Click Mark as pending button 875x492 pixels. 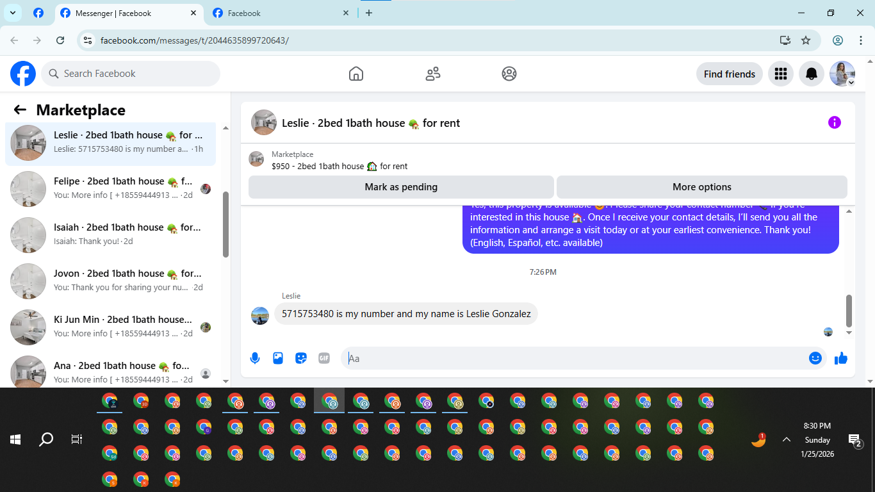[x=401, y=187]
